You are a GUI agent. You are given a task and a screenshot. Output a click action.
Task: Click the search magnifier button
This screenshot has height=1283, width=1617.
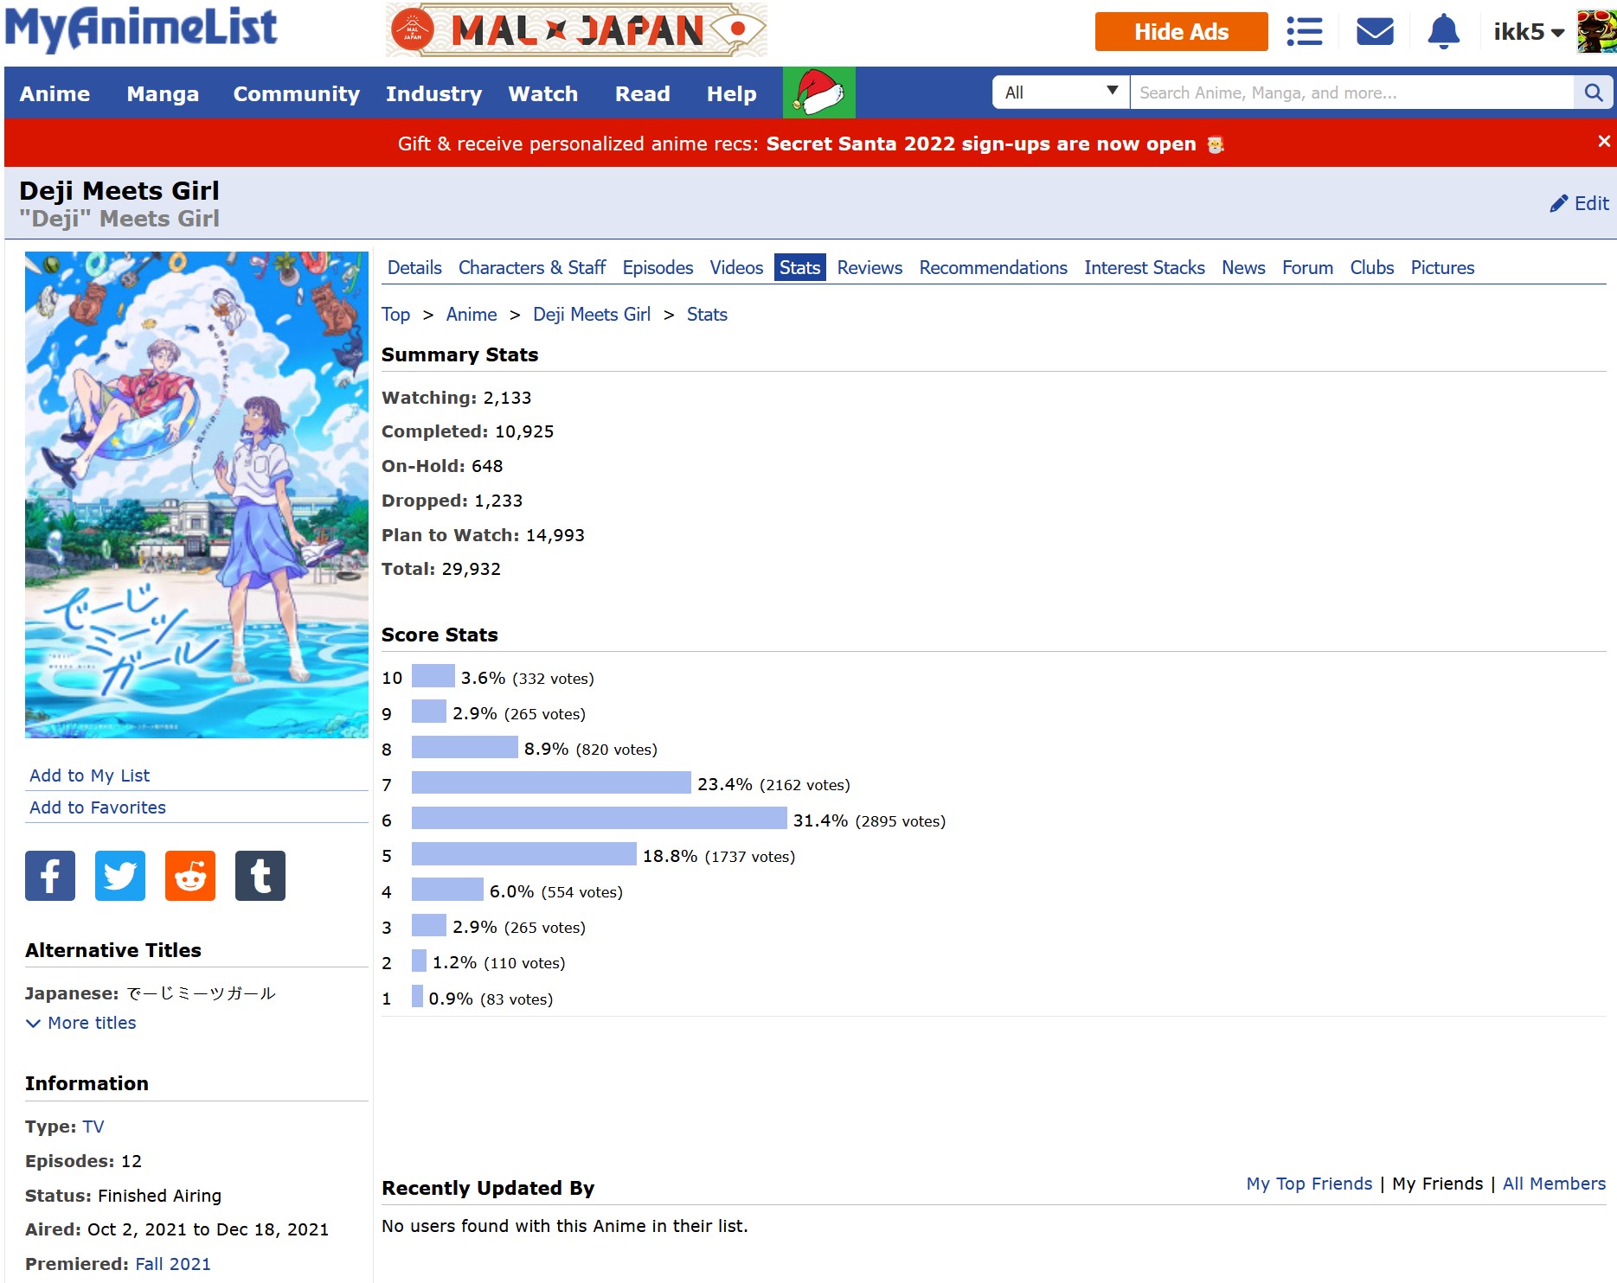click(x=1593, y=93)
